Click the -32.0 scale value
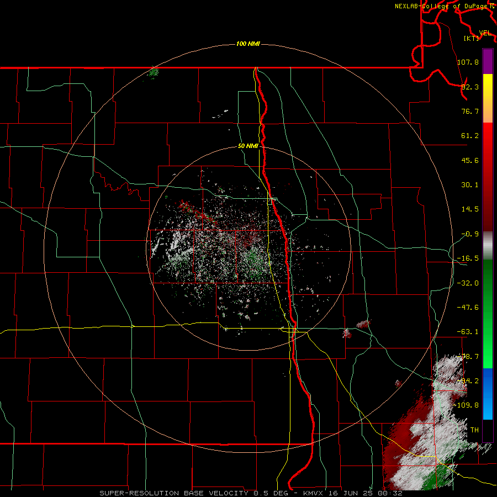The image size is (497, 497). pos(468,283)
